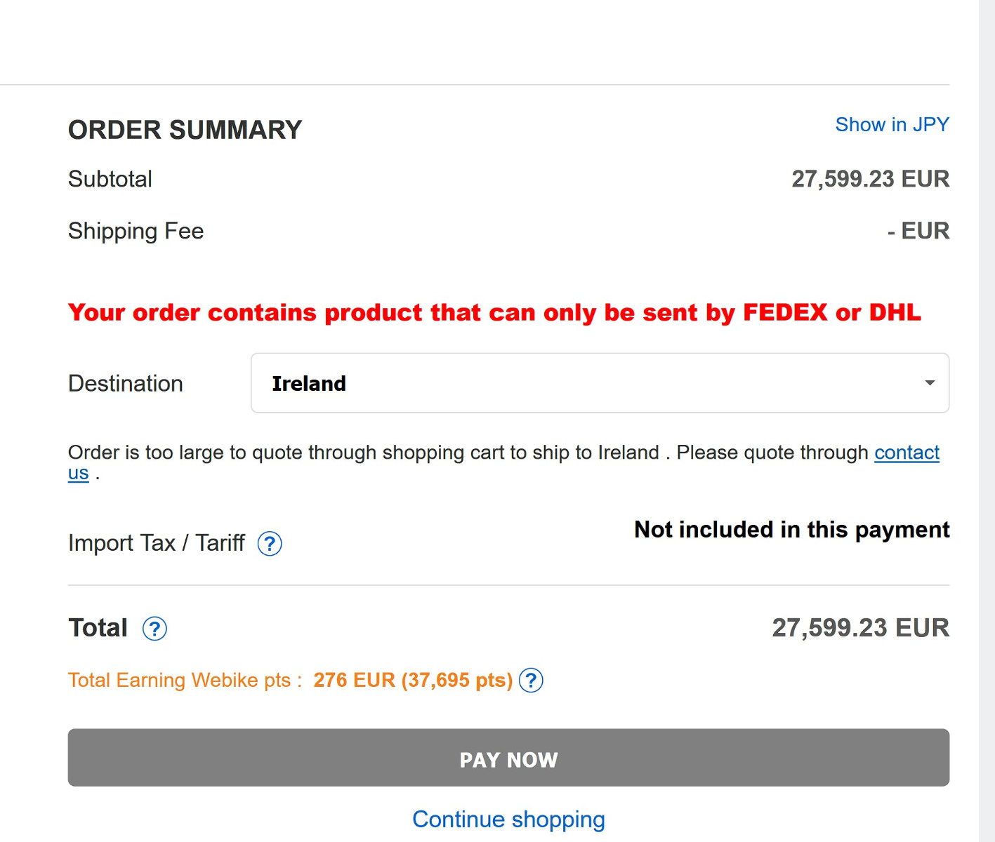The height and width of the screenshot is (842, 995).
Task: Click the red FEDEX or DHL warning
Action: [x=494, y=312]
